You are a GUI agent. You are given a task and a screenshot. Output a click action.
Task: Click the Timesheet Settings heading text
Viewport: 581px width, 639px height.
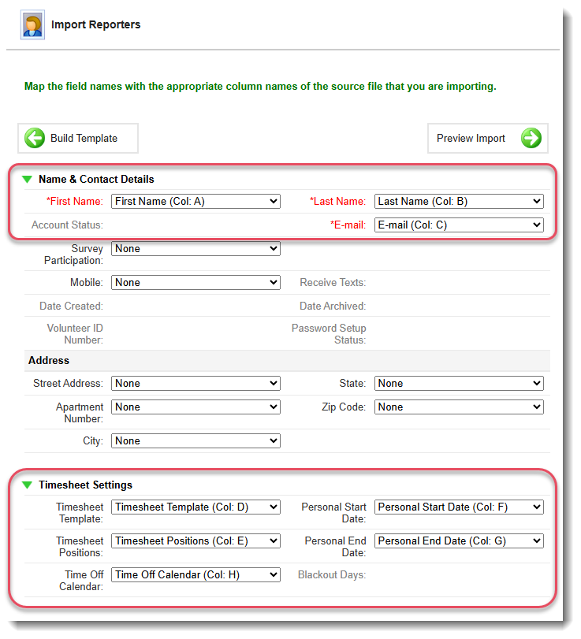tap(86, 485)
